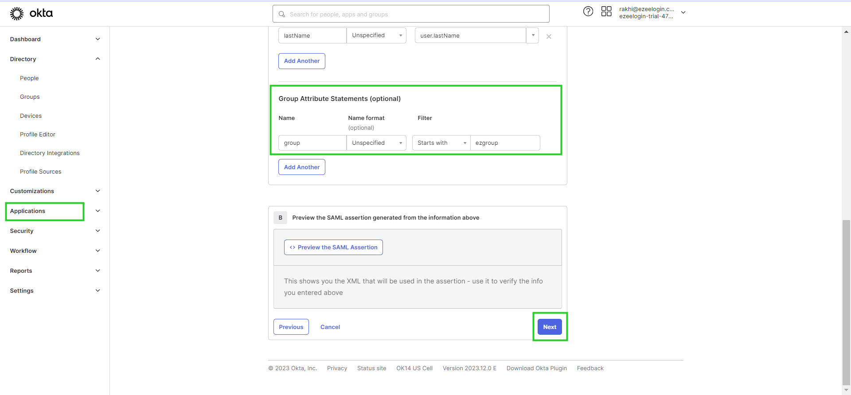Expand the Workflow section chevron

[x=98, y=251]
